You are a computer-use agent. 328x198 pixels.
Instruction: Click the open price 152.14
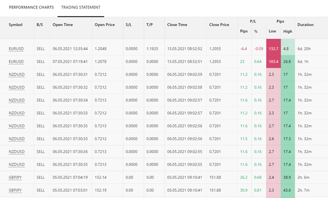[100, 177]
